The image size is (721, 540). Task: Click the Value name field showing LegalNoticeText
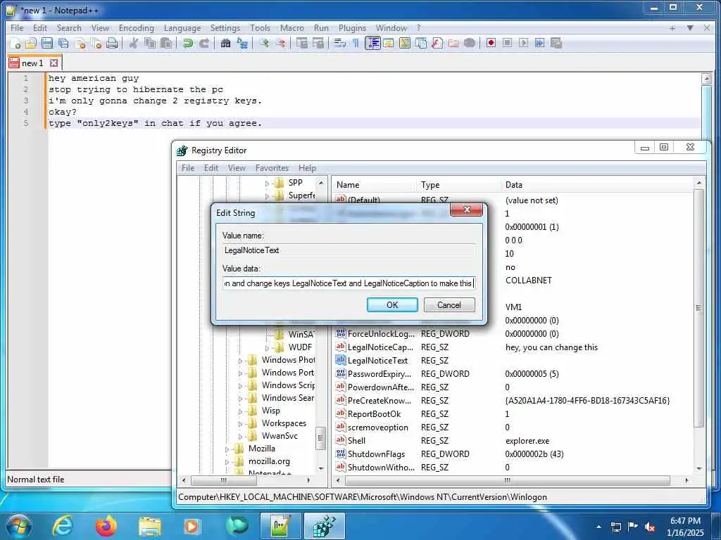[349, 250]
